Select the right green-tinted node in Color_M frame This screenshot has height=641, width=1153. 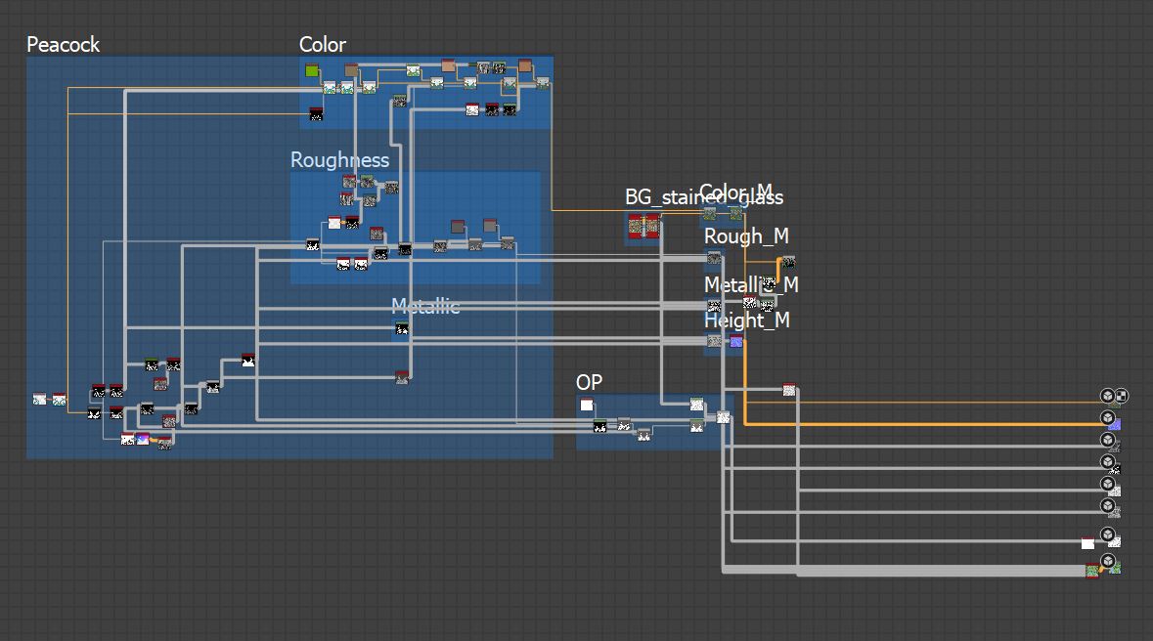click(736, 214)
